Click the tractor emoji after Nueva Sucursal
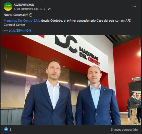This screenshot has width=142, height=134. [x=26, y=15]
